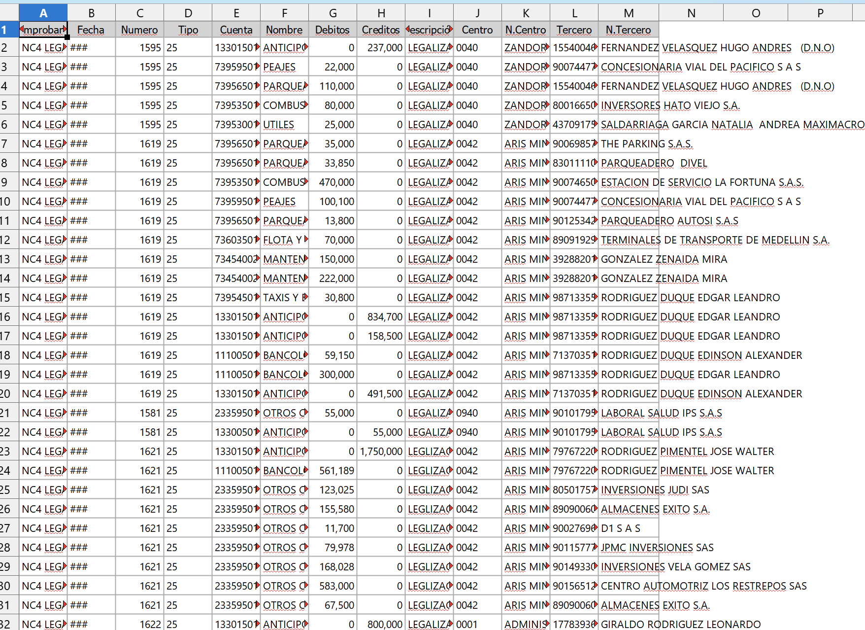Select column header G
865x630 pixels.
[x=333, y=13]
